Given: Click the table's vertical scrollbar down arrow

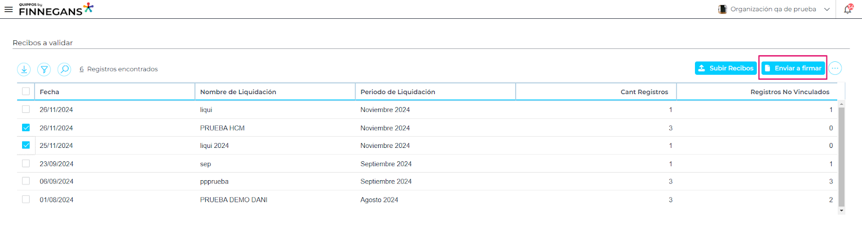Looking at the screenshot, I should (x=842, y=211).
